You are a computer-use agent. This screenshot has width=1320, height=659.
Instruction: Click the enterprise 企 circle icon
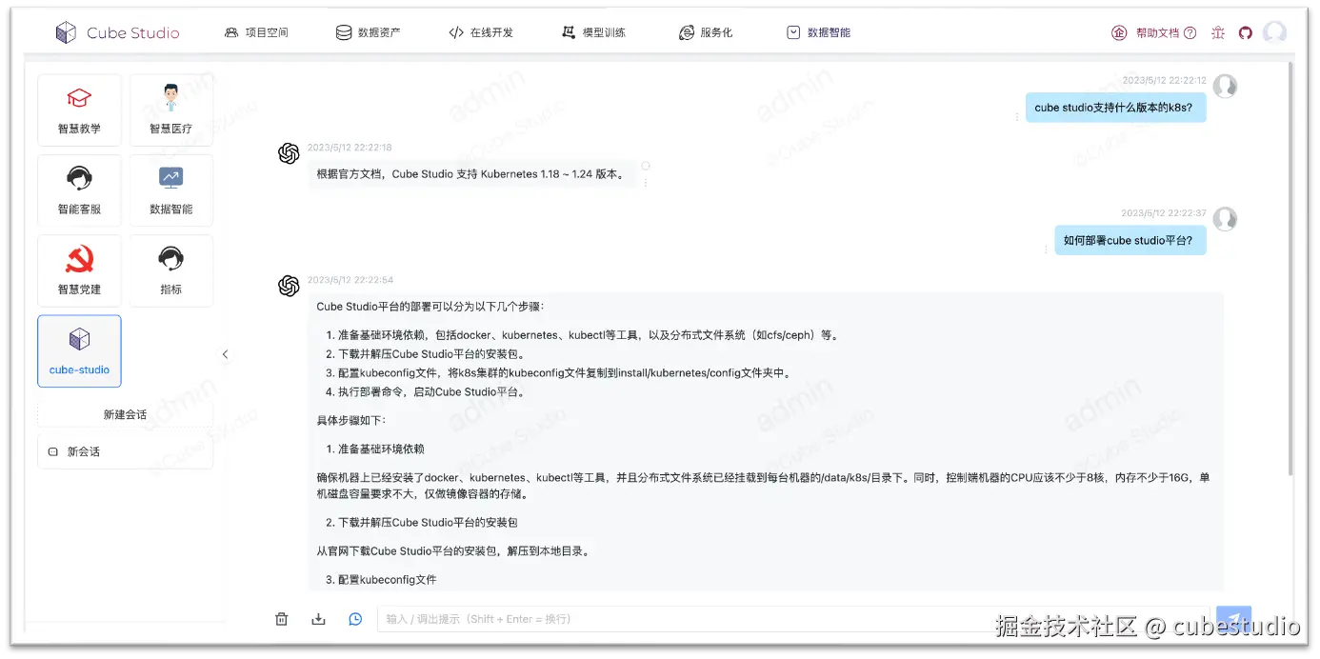click(1119, 32)
